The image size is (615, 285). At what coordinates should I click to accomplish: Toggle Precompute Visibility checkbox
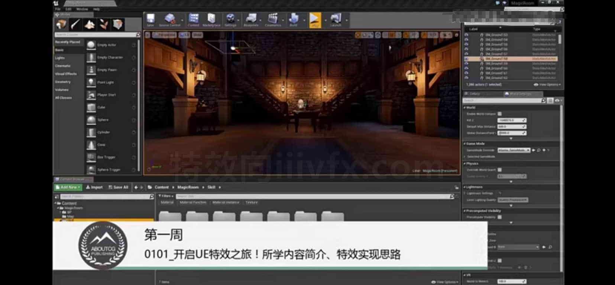(500, 217)
